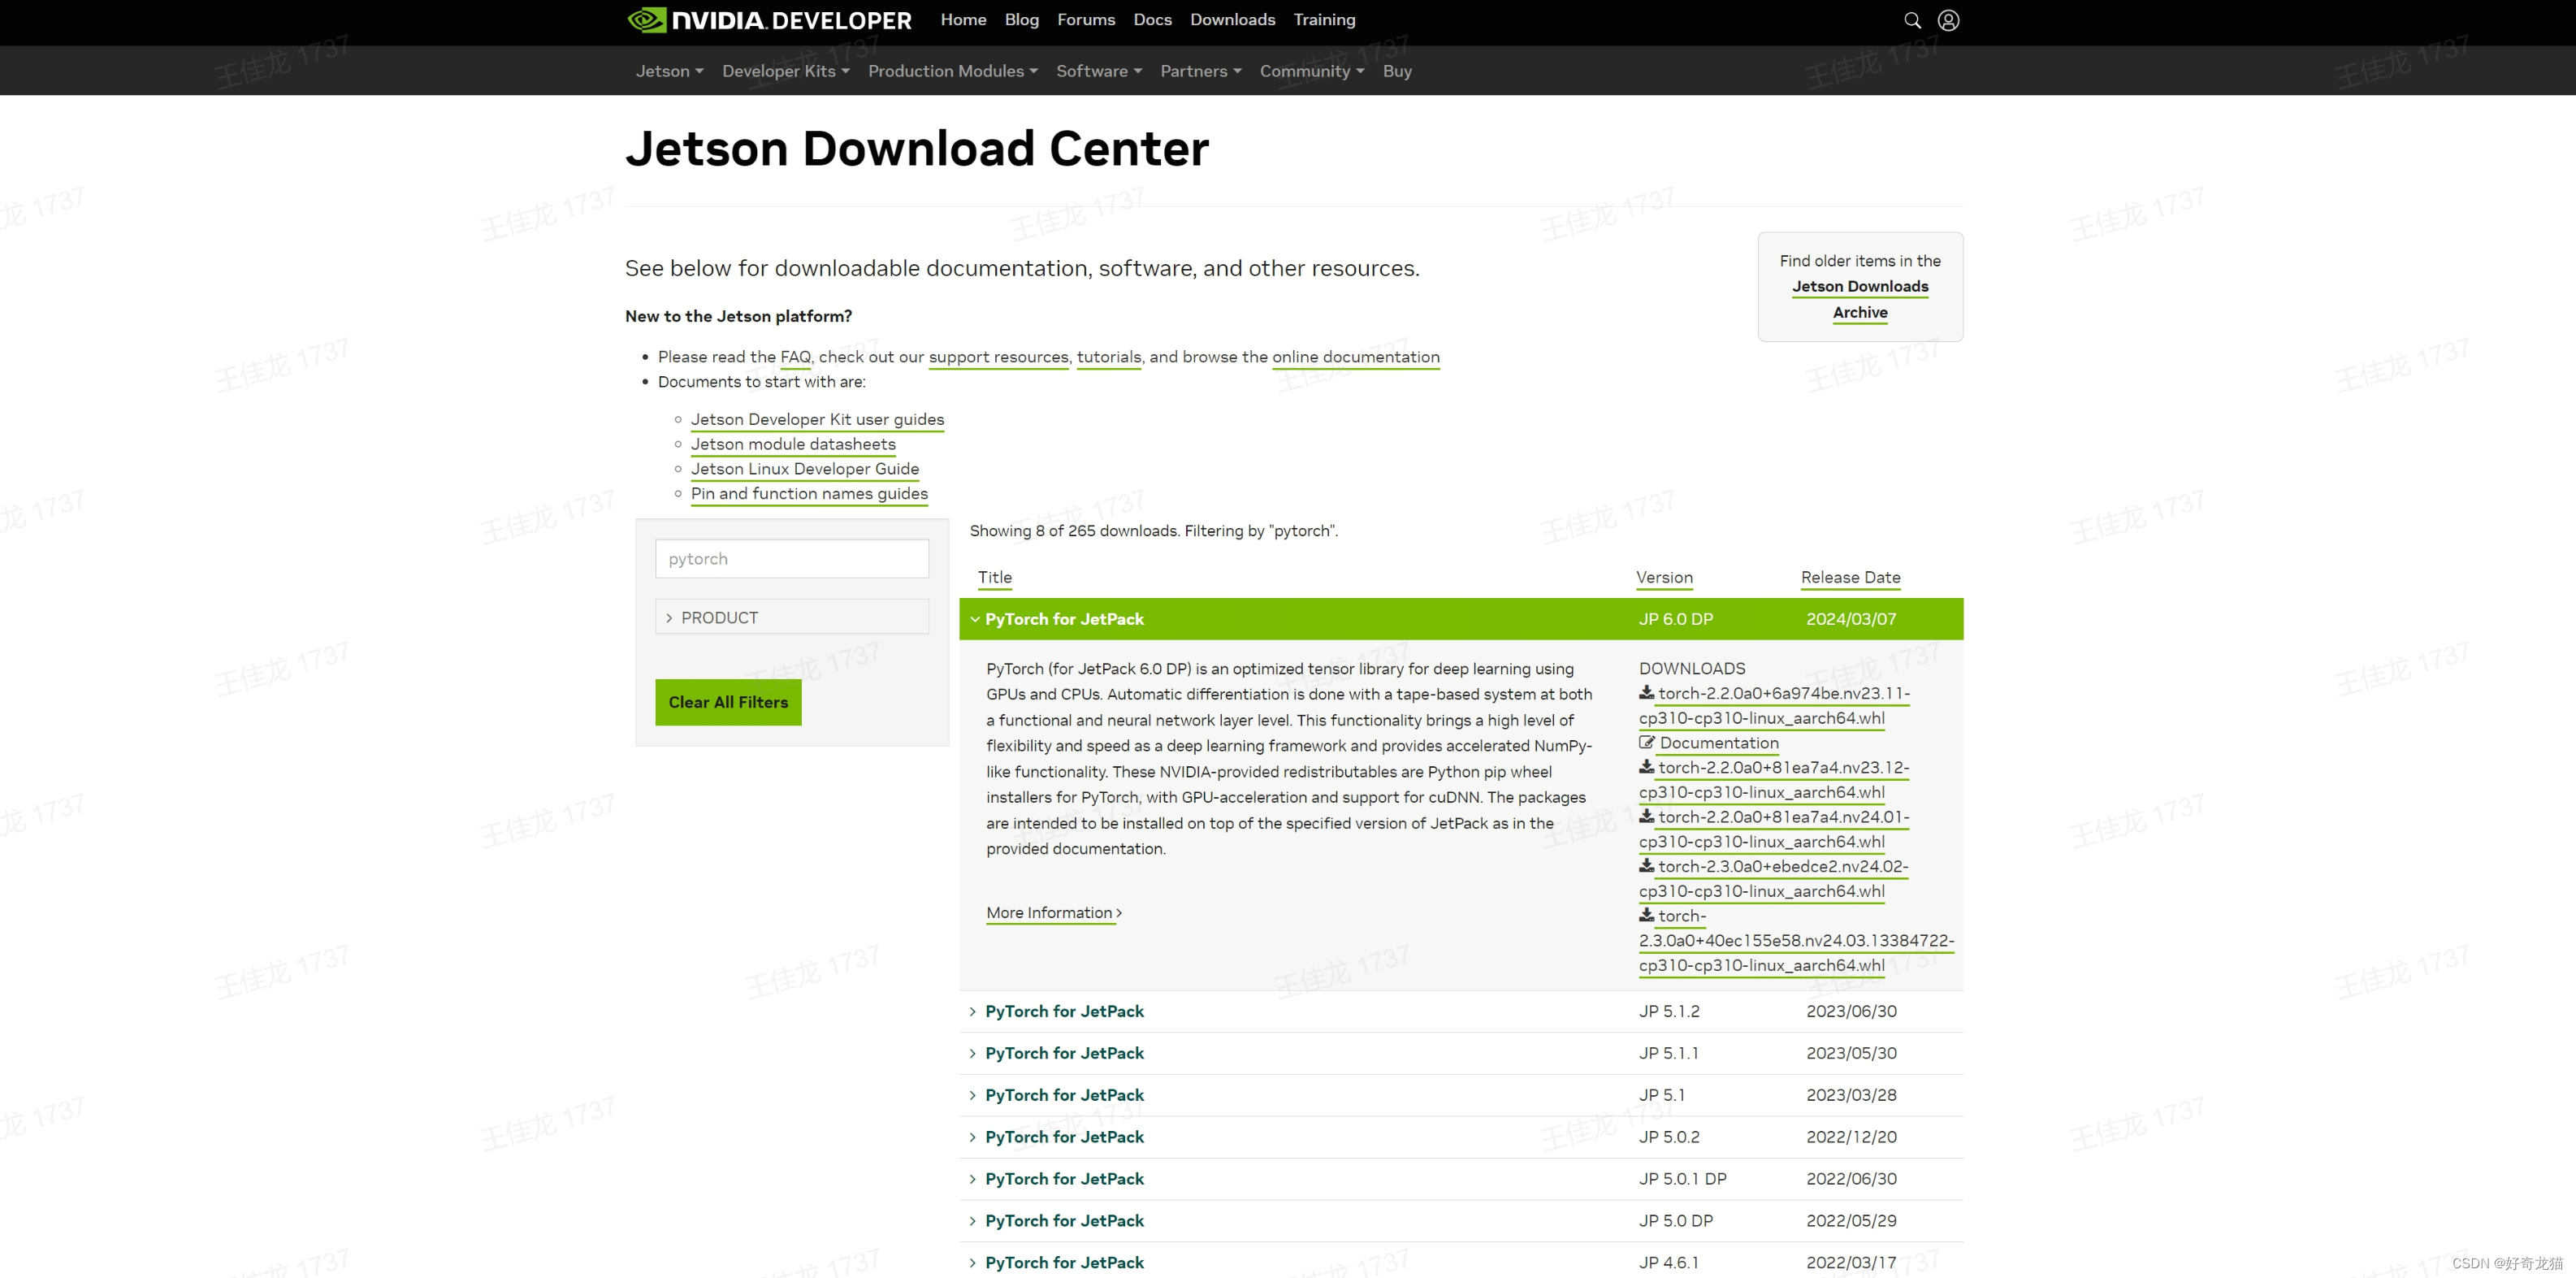Expand the PRODUCT filter section

point(792,617)
